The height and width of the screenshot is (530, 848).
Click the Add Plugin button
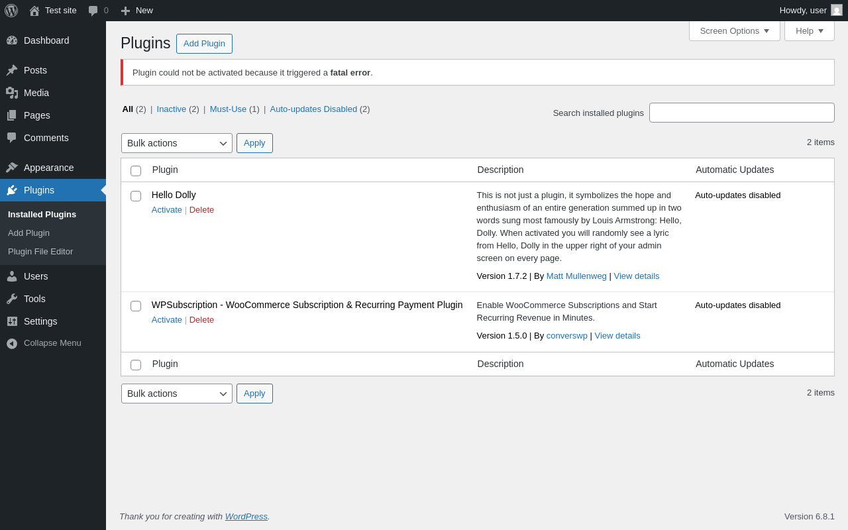click(x=204, y=44)
